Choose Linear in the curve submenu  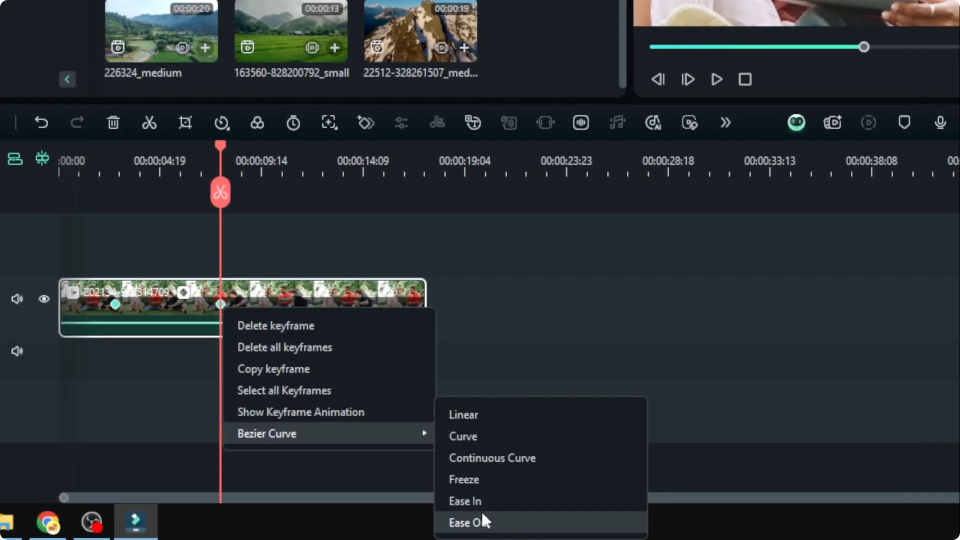(464, 414)
